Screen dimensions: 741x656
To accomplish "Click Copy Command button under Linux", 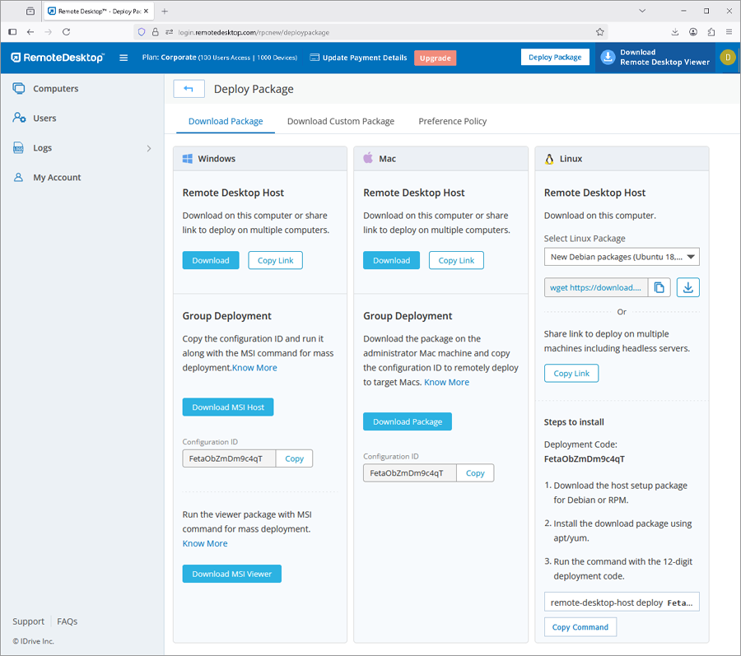I will [x=580, y=627].
